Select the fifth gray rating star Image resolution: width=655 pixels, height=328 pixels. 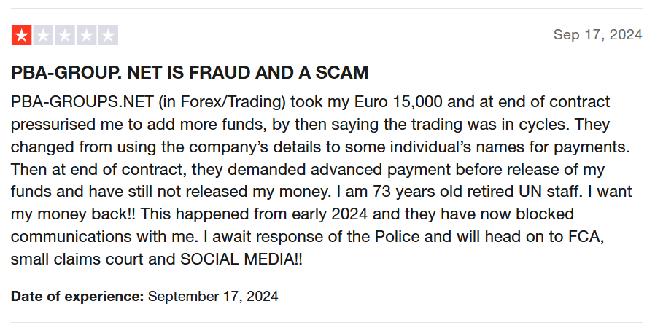pyautogui.click(x=108, y=35)
